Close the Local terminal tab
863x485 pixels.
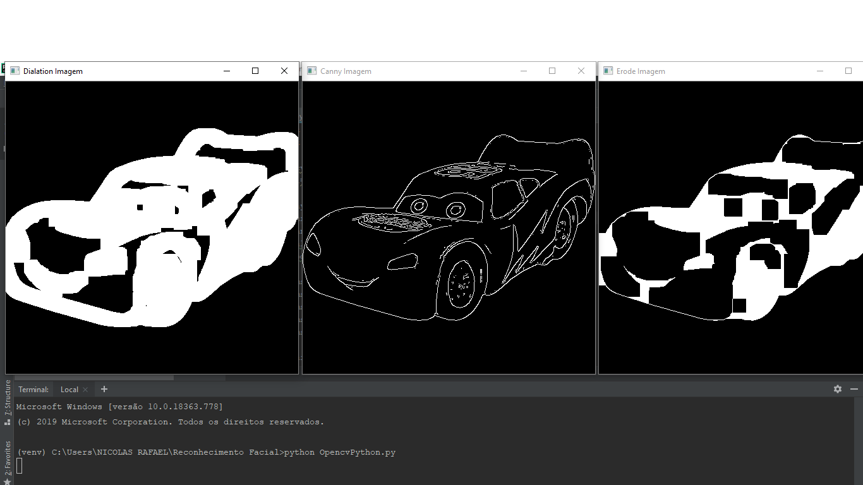point(85,390)
